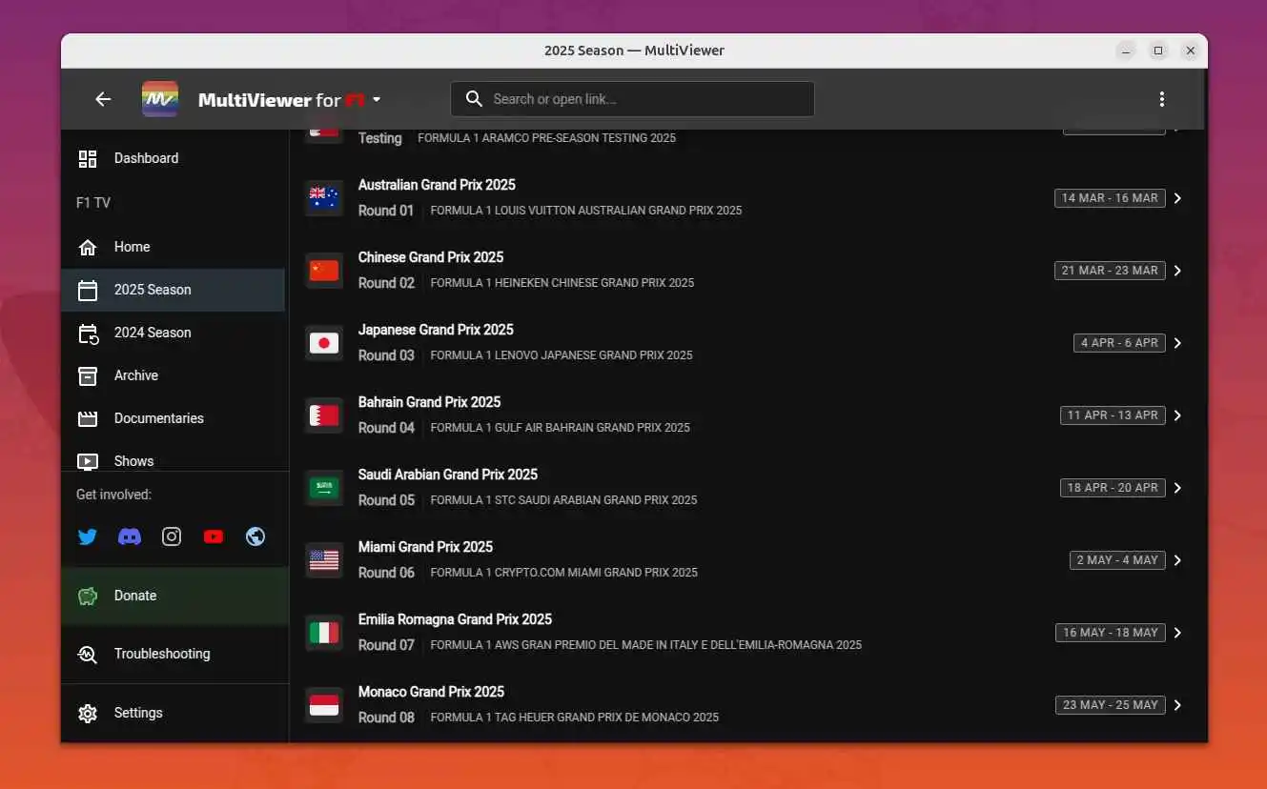Viewport: 1267px width, 789px height.
Task: Click the Archive box icon
Action: point(88,375)
